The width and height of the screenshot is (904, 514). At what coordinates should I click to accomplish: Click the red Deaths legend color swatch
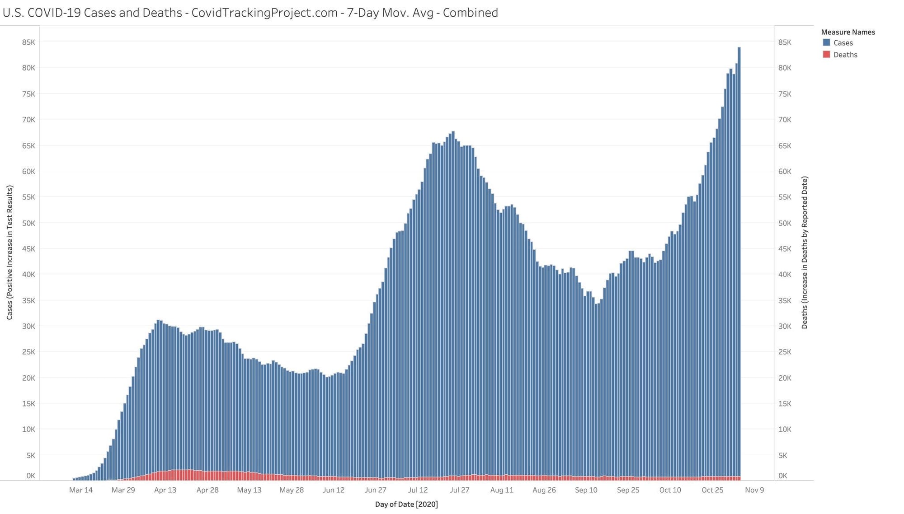click(826, 55)
